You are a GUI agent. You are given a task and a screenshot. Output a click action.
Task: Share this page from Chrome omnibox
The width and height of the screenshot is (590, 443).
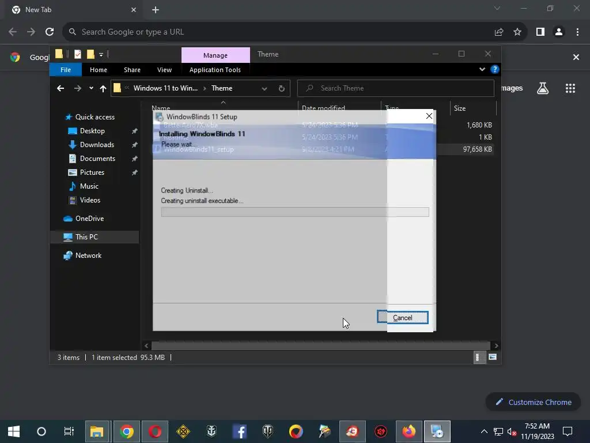point(499,32)
